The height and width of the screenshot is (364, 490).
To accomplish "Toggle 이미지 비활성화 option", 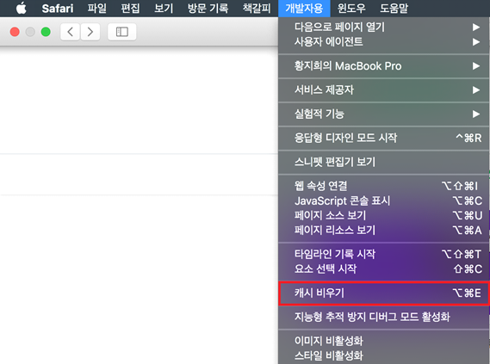I will pyautogui.click(x=383, y=341).
